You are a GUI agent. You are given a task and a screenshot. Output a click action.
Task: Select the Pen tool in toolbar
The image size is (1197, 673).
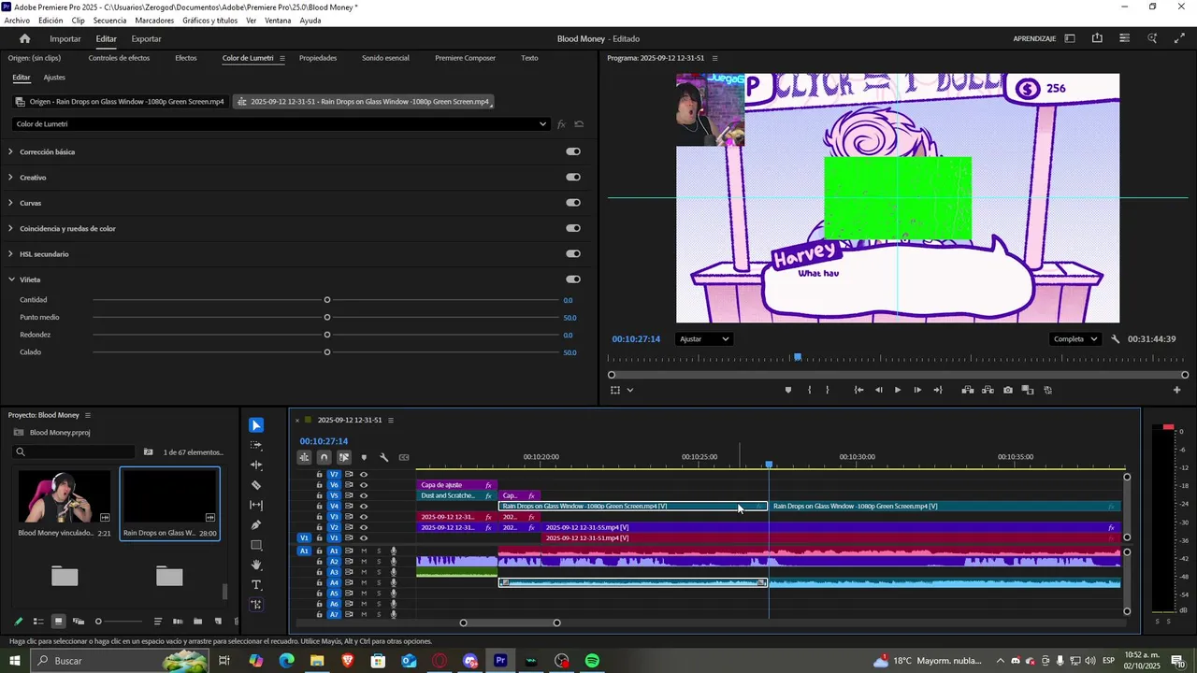[x=256, y=525]
